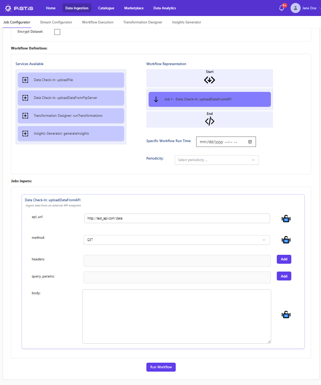Open the Select periodicity dropdown

pos(217,160)
